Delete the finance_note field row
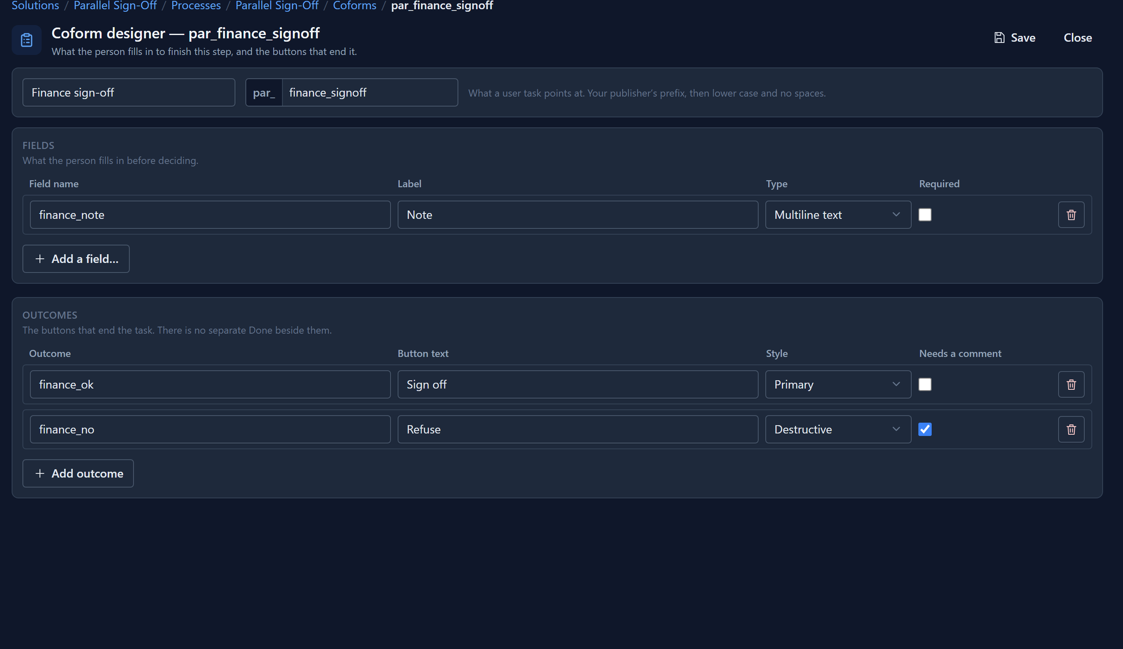Screen dimensions: 1123x649 tap(1071, 215)
